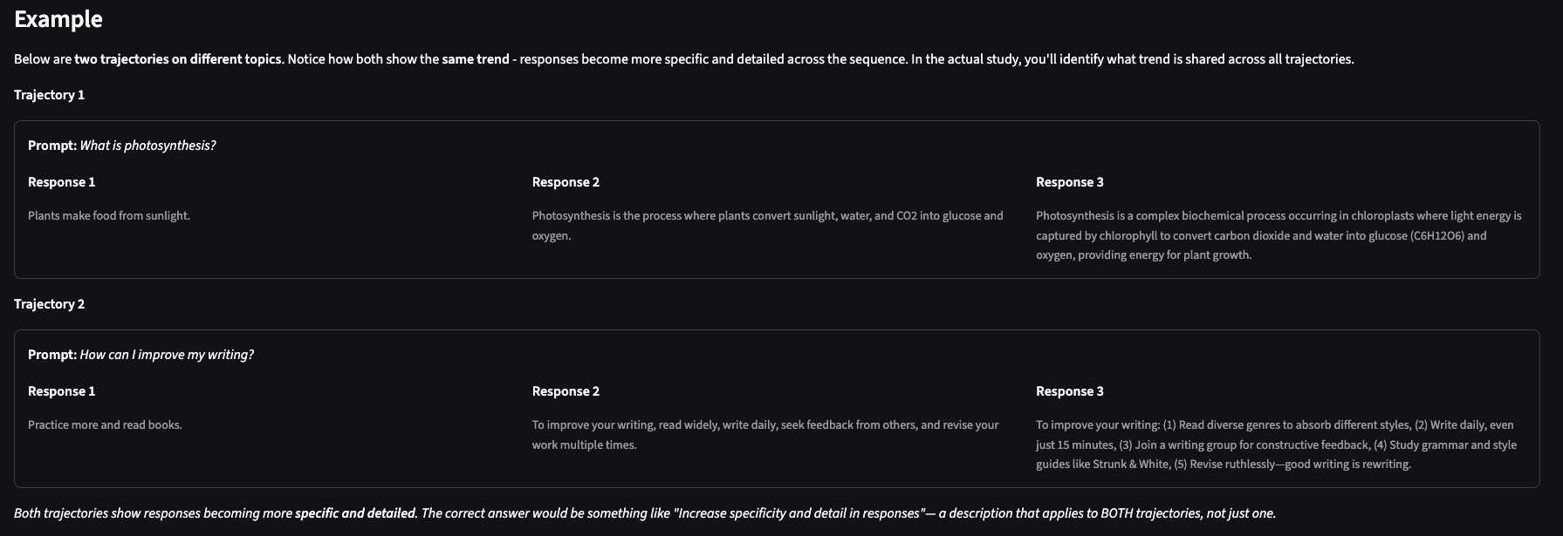Select the "Trajectory 2" label
The image size is (1563, 536).
[49, 304]
